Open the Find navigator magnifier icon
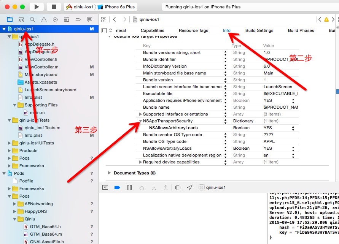 tap(32, 20)
